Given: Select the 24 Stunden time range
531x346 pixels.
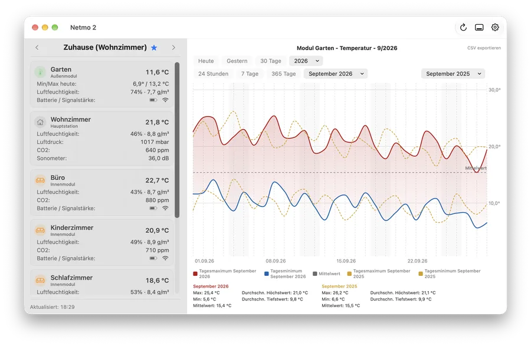Looking at the screenshot, I should (214, 74).
